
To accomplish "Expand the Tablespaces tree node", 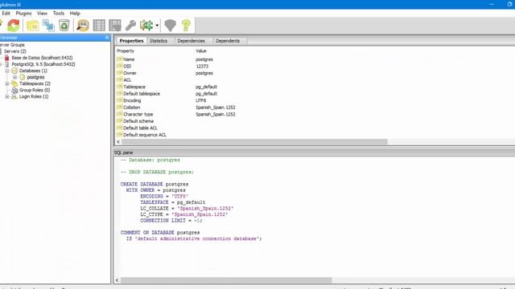I will 7,83.
